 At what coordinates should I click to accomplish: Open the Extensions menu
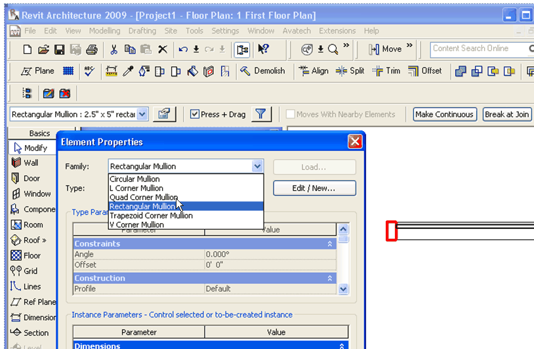pyautogui.click(x=337, y=31)
